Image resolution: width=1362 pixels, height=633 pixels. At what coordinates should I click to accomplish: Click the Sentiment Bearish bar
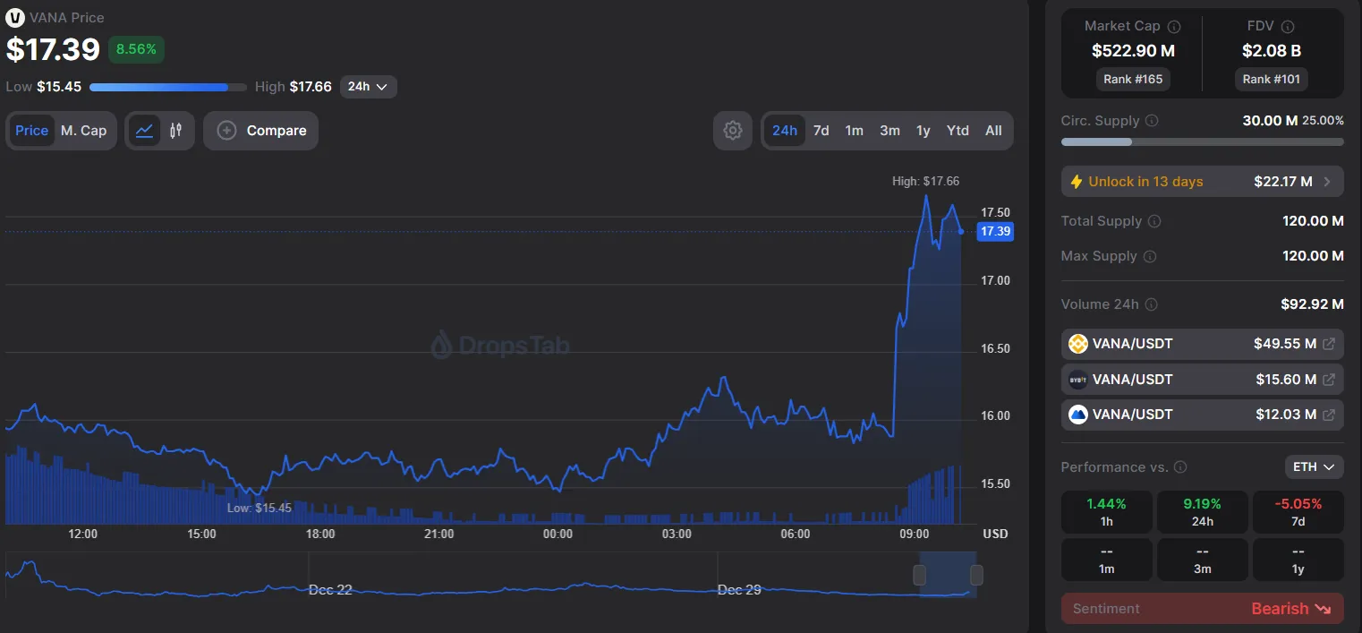click(1202, 609)
